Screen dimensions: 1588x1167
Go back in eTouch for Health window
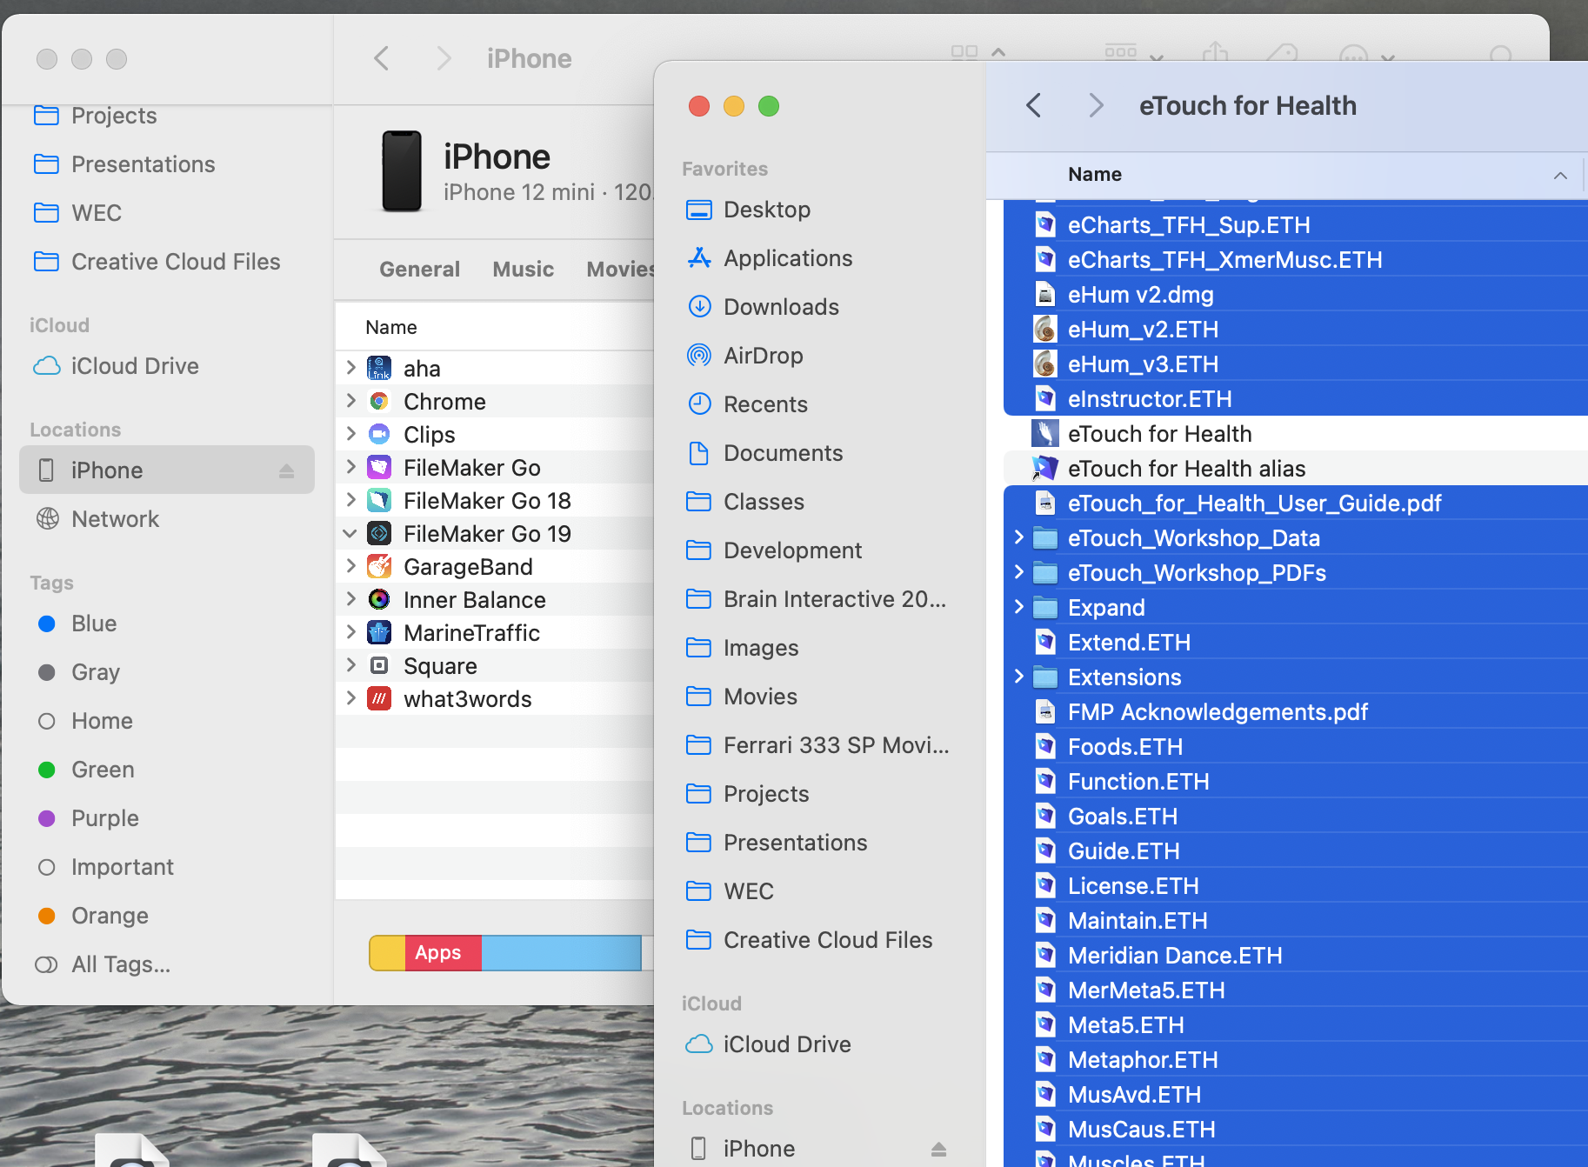pyautogui.click(x=1033, y=106)
